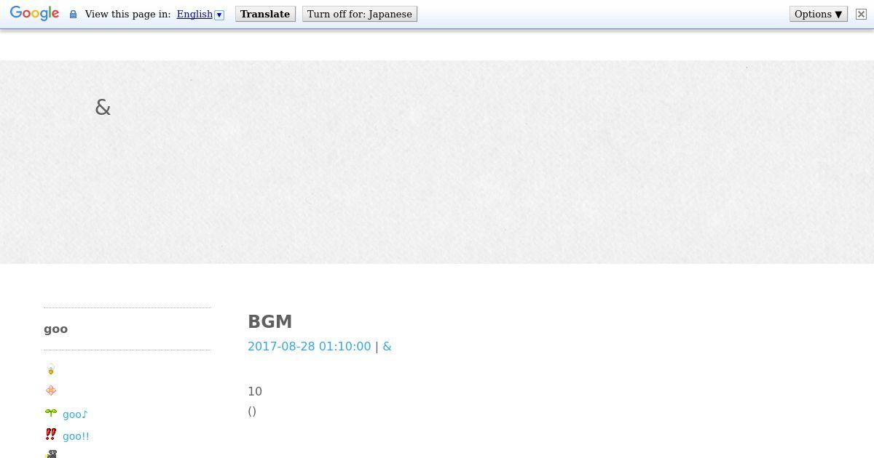Click the Google logo in translate bar
Image resolution: width=874 pixels, height=458 pixels.
[x=34, y=14]
